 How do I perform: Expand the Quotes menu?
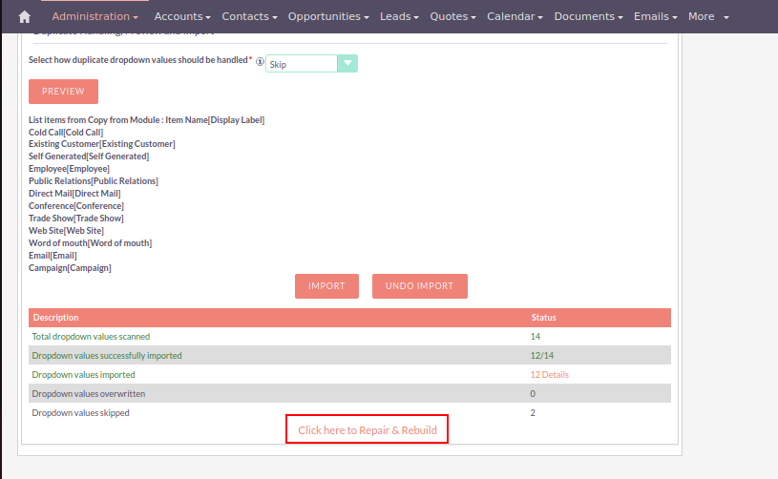coord(454,17)
